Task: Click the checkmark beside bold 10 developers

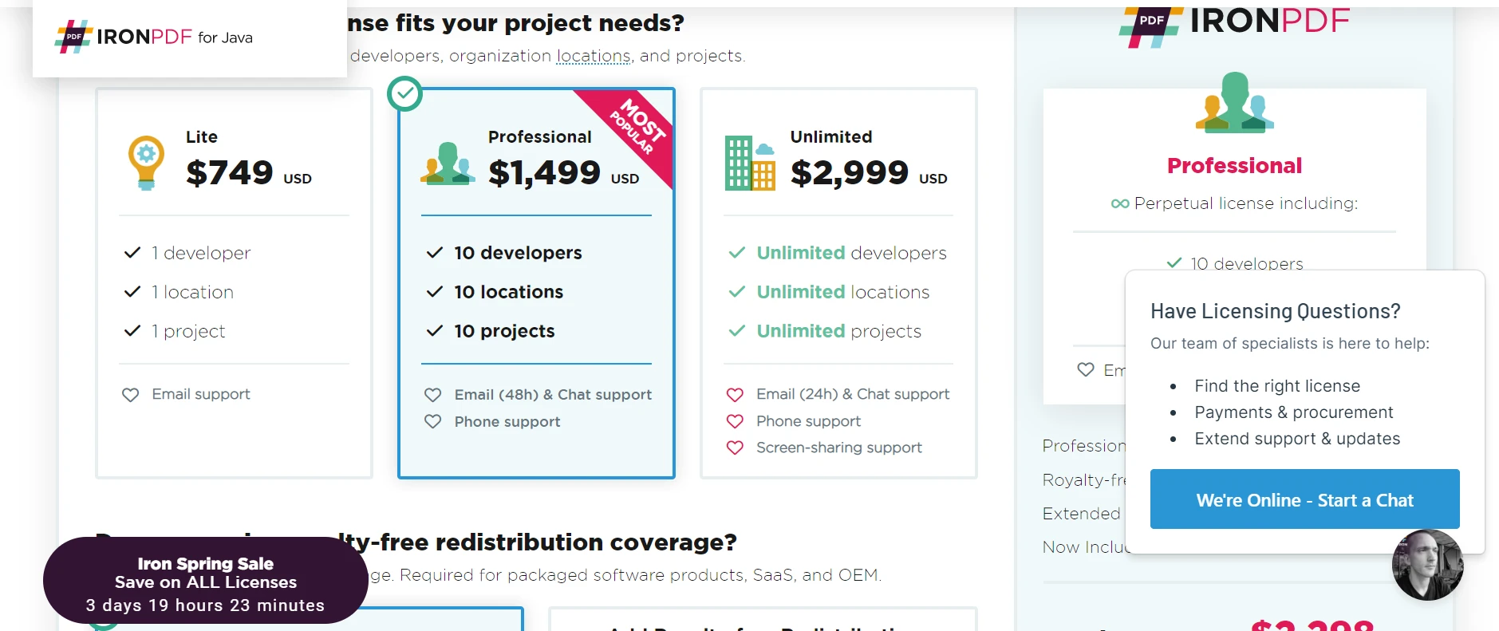Action: 435,253
